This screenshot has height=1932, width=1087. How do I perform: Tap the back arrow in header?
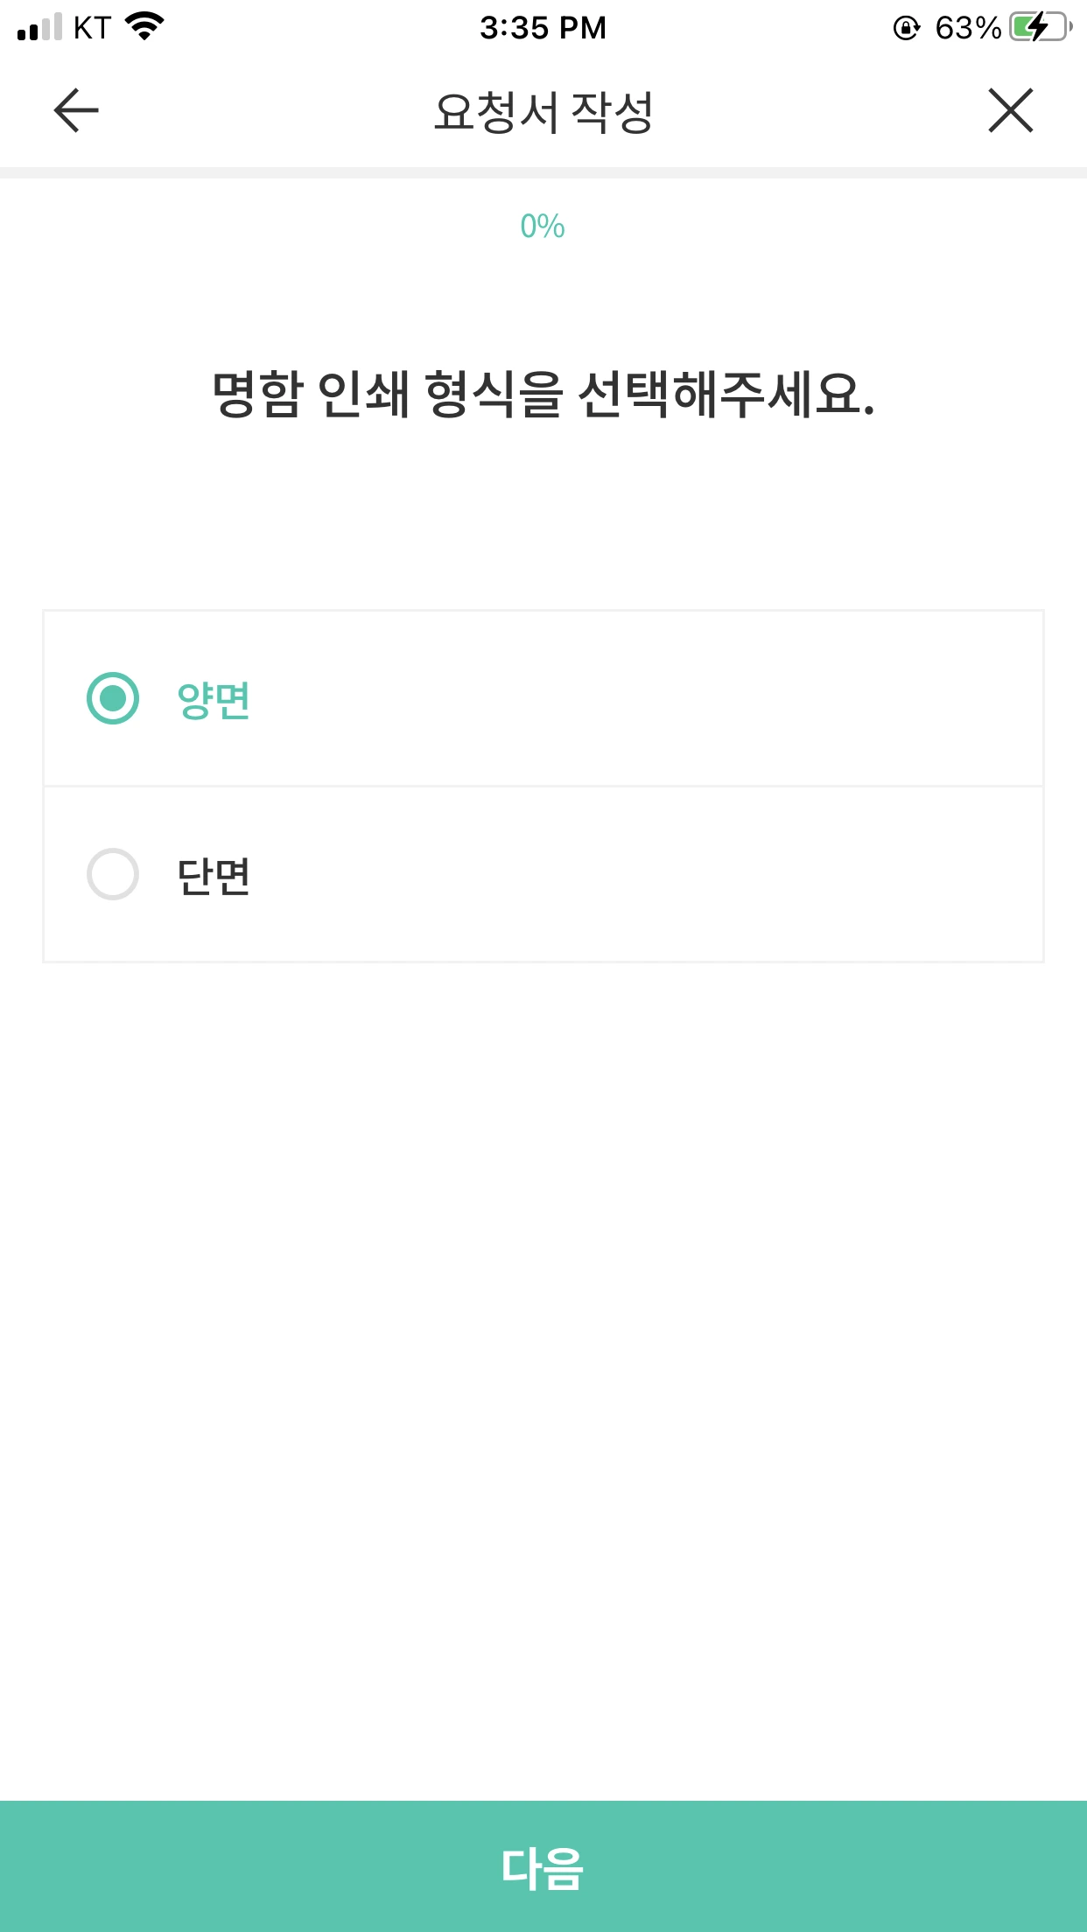(x=76, y=110)
